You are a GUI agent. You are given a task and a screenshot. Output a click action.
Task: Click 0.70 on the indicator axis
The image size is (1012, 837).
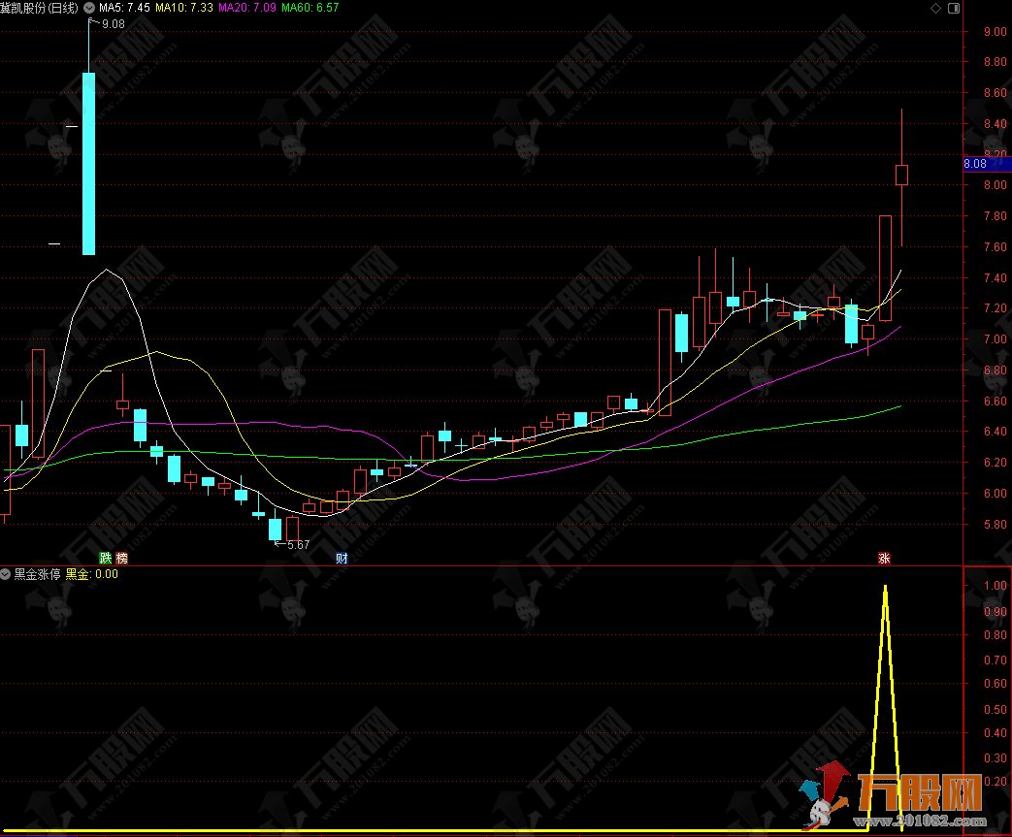coord(995,660)
